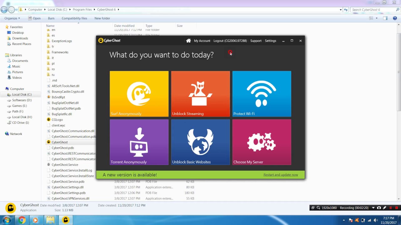401x225 pixels.
Task: Expand the Local Disk (C:) breadcrumb arrow
Action: coord(70,10)
